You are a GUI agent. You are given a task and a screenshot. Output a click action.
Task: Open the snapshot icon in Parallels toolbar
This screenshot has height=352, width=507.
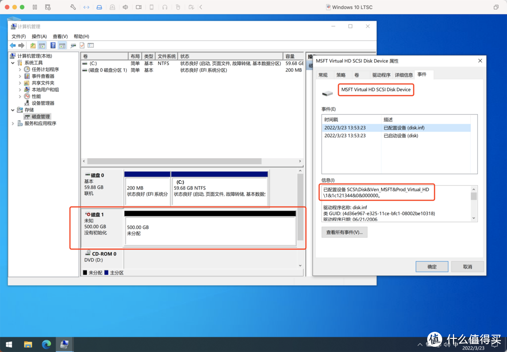[x=48, y=7]
